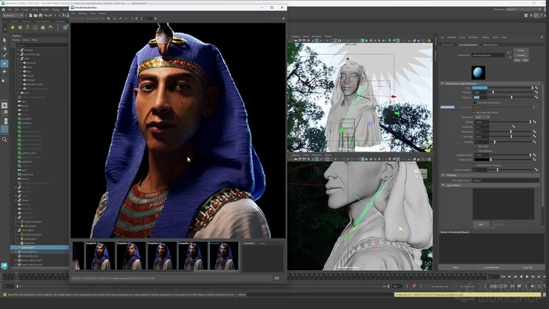Click the map button beside Color slider

(536, 88)
